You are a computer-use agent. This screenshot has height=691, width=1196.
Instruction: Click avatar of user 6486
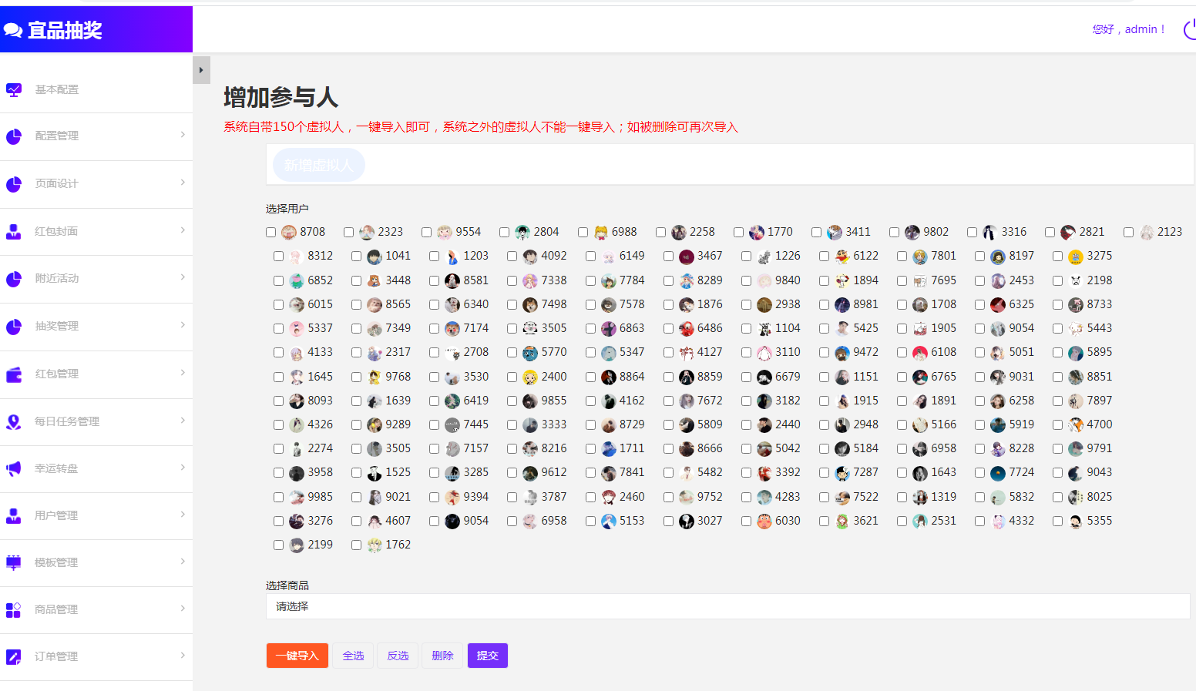[687, 329]
